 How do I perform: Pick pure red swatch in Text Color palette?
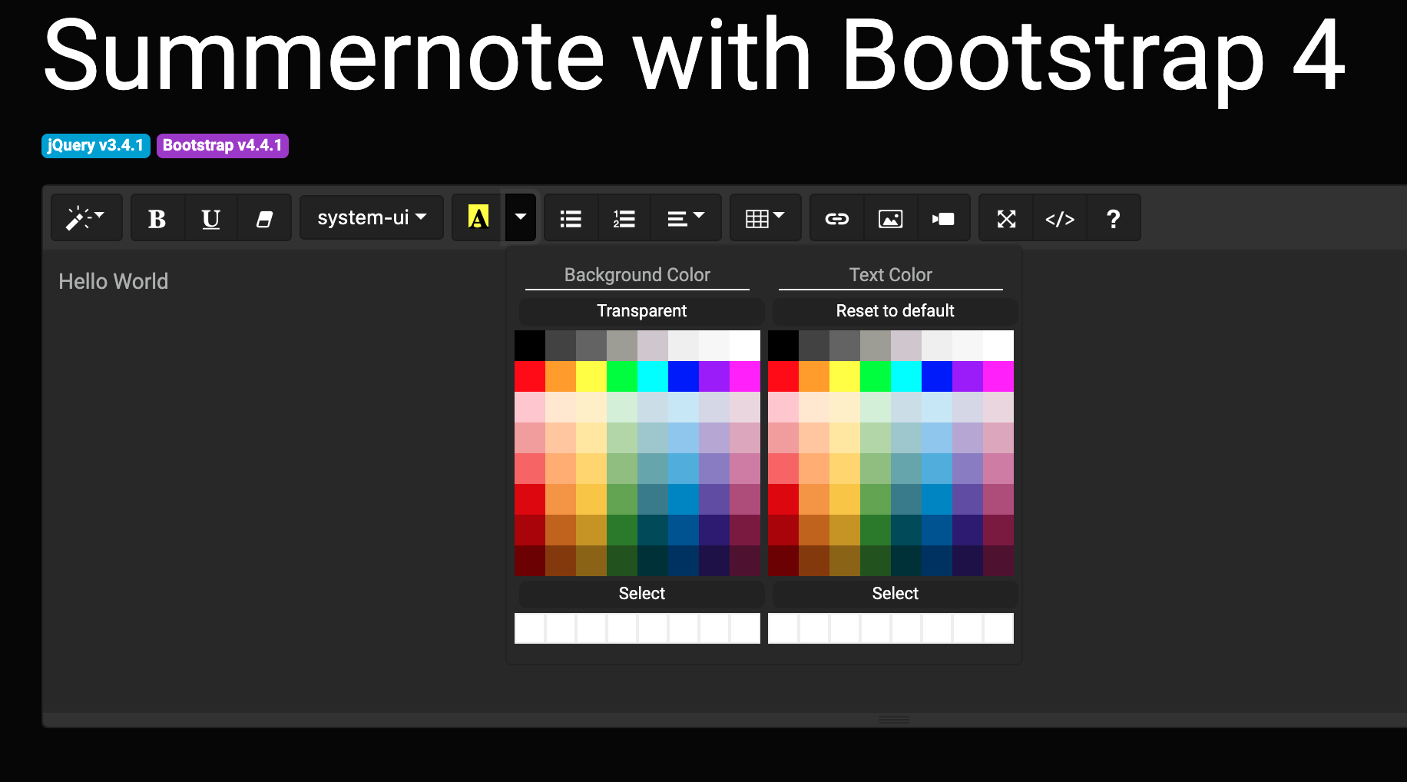coord(783,376)
